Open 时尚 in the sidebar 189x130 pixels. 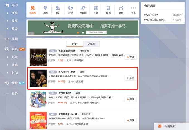pyautogui.click(x=14, y=73)
